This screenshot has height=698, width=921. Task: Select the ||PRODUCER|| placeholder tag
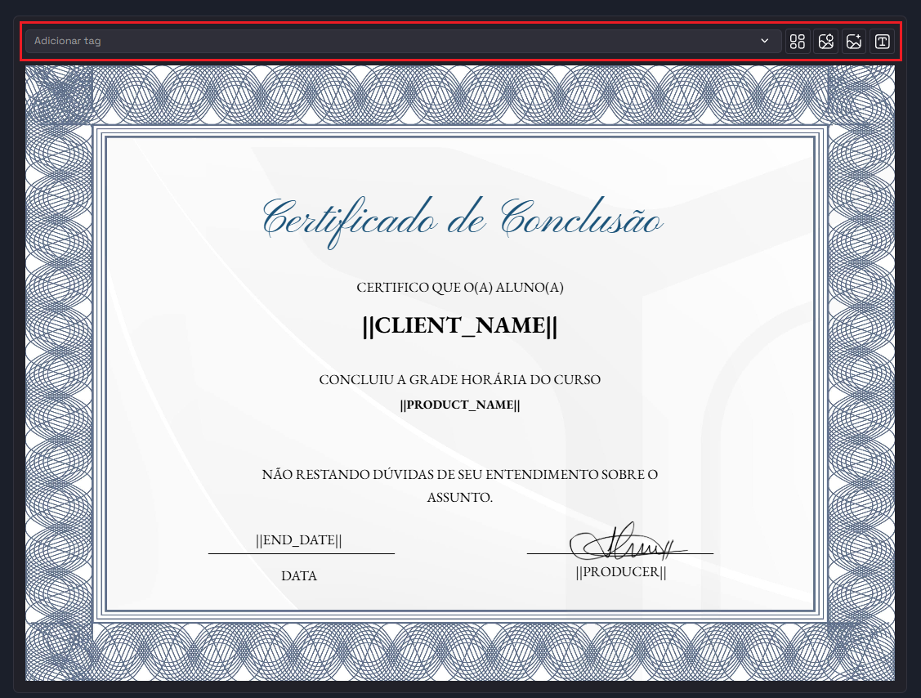point(621,572)
